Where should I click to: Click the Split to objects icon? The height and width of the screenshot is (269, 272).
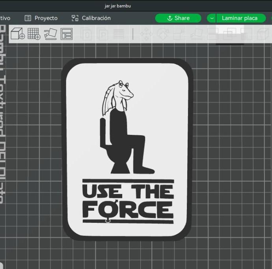click(x=86, y=34)
